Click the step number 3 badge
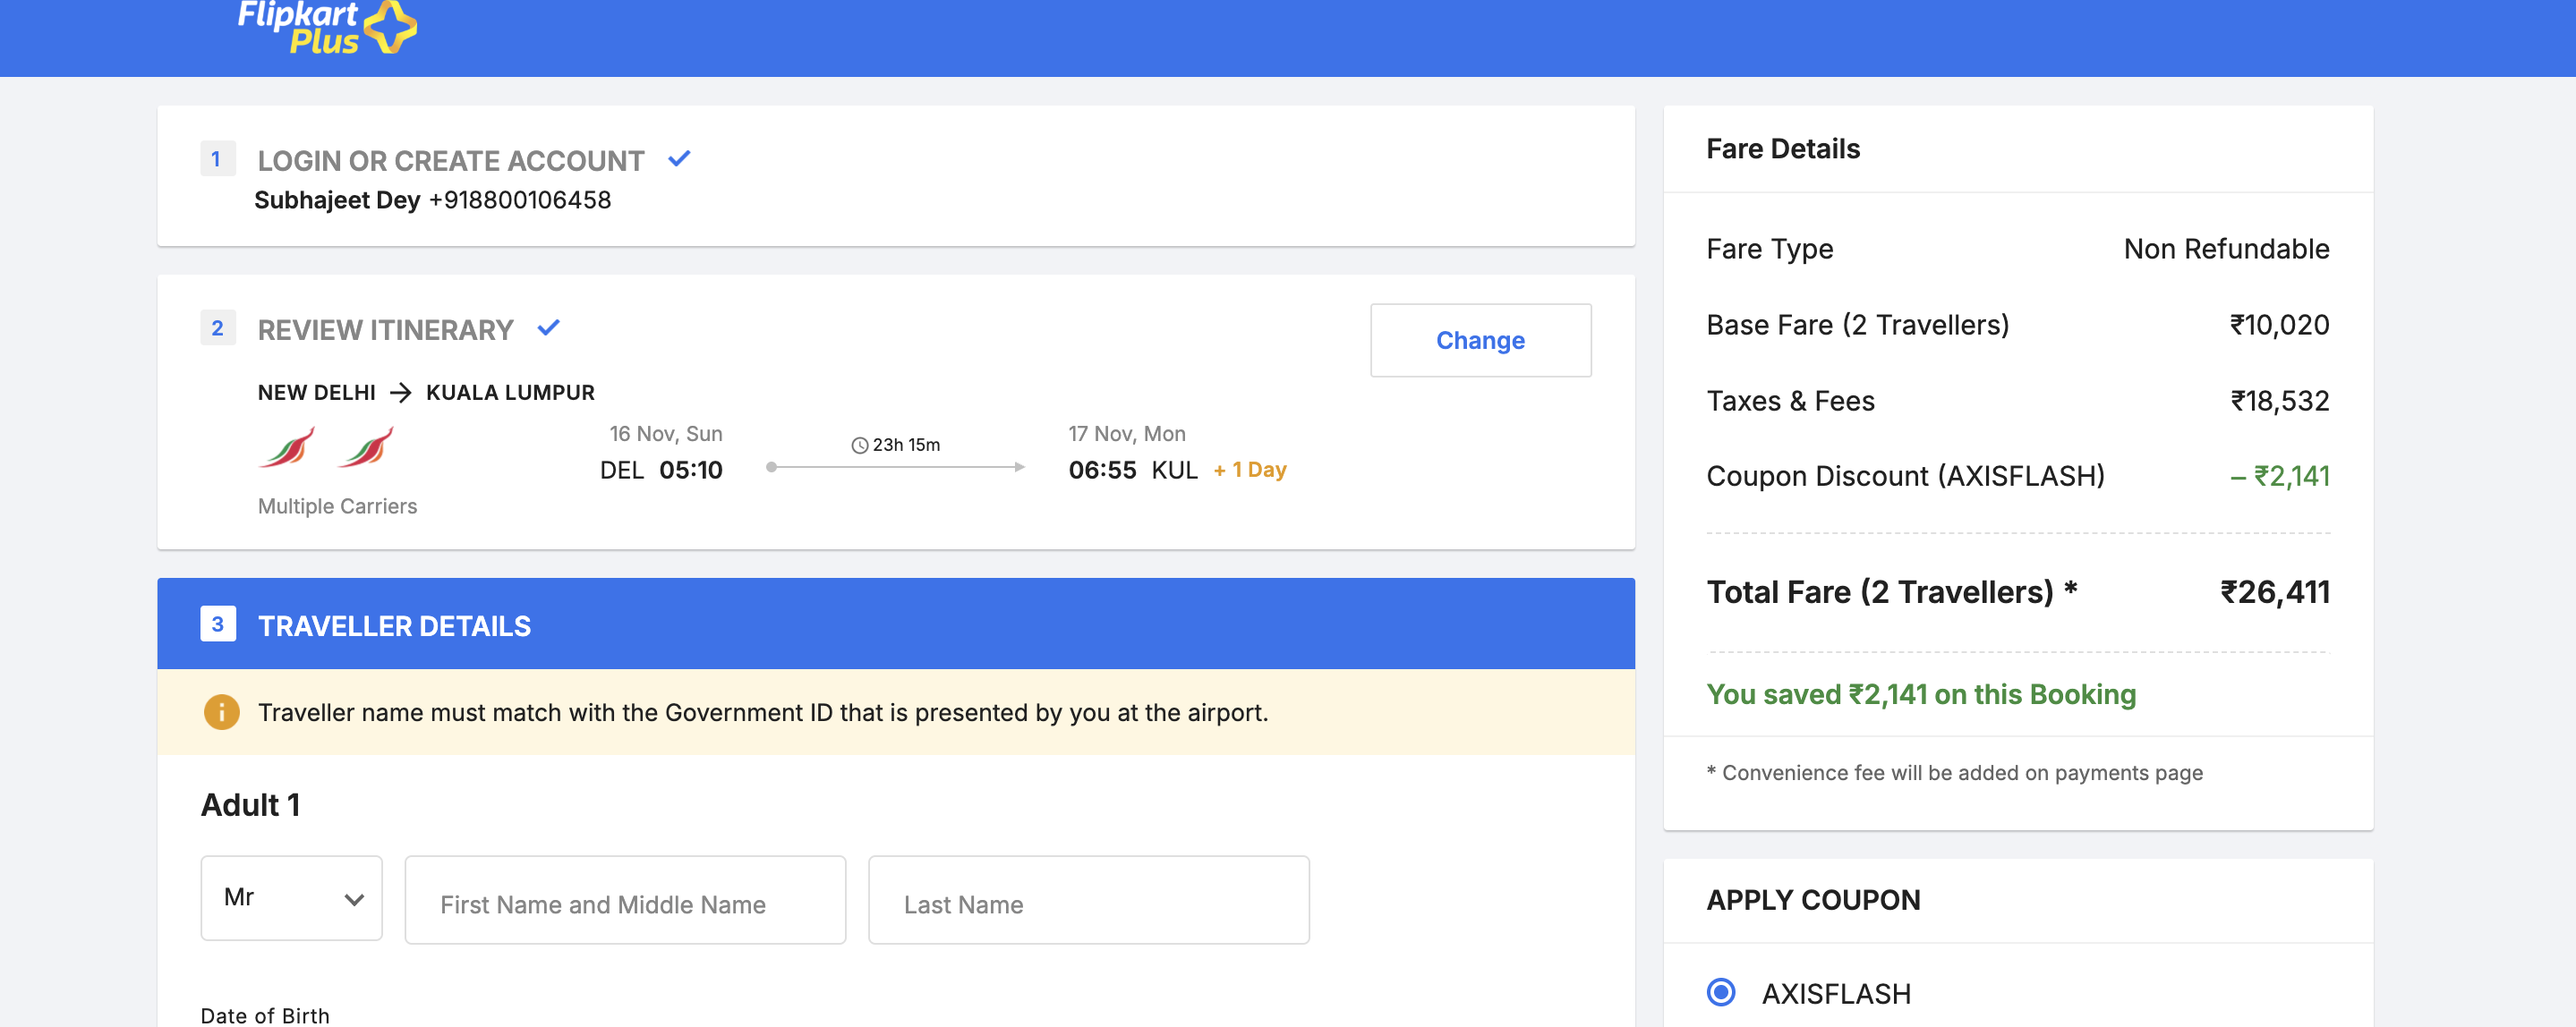This screenshot has width=2576, height=1027. pyautogui.click(x=218, y=624)
